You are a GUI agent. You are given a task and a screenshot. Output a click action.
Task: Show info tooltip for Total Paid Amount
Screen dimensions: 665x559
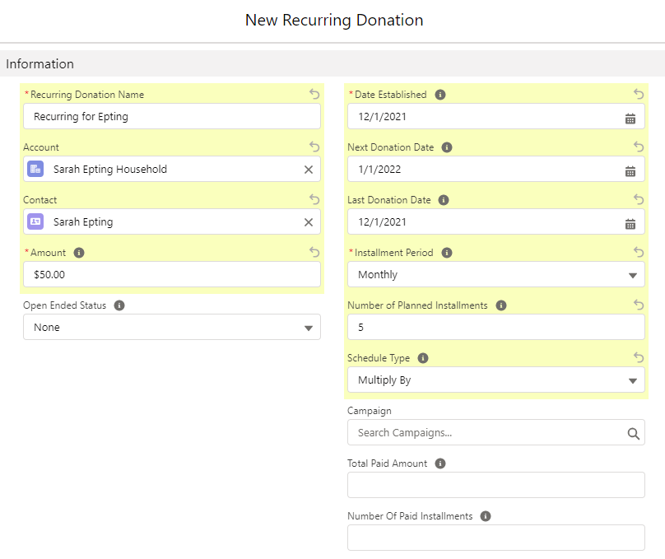440,464
